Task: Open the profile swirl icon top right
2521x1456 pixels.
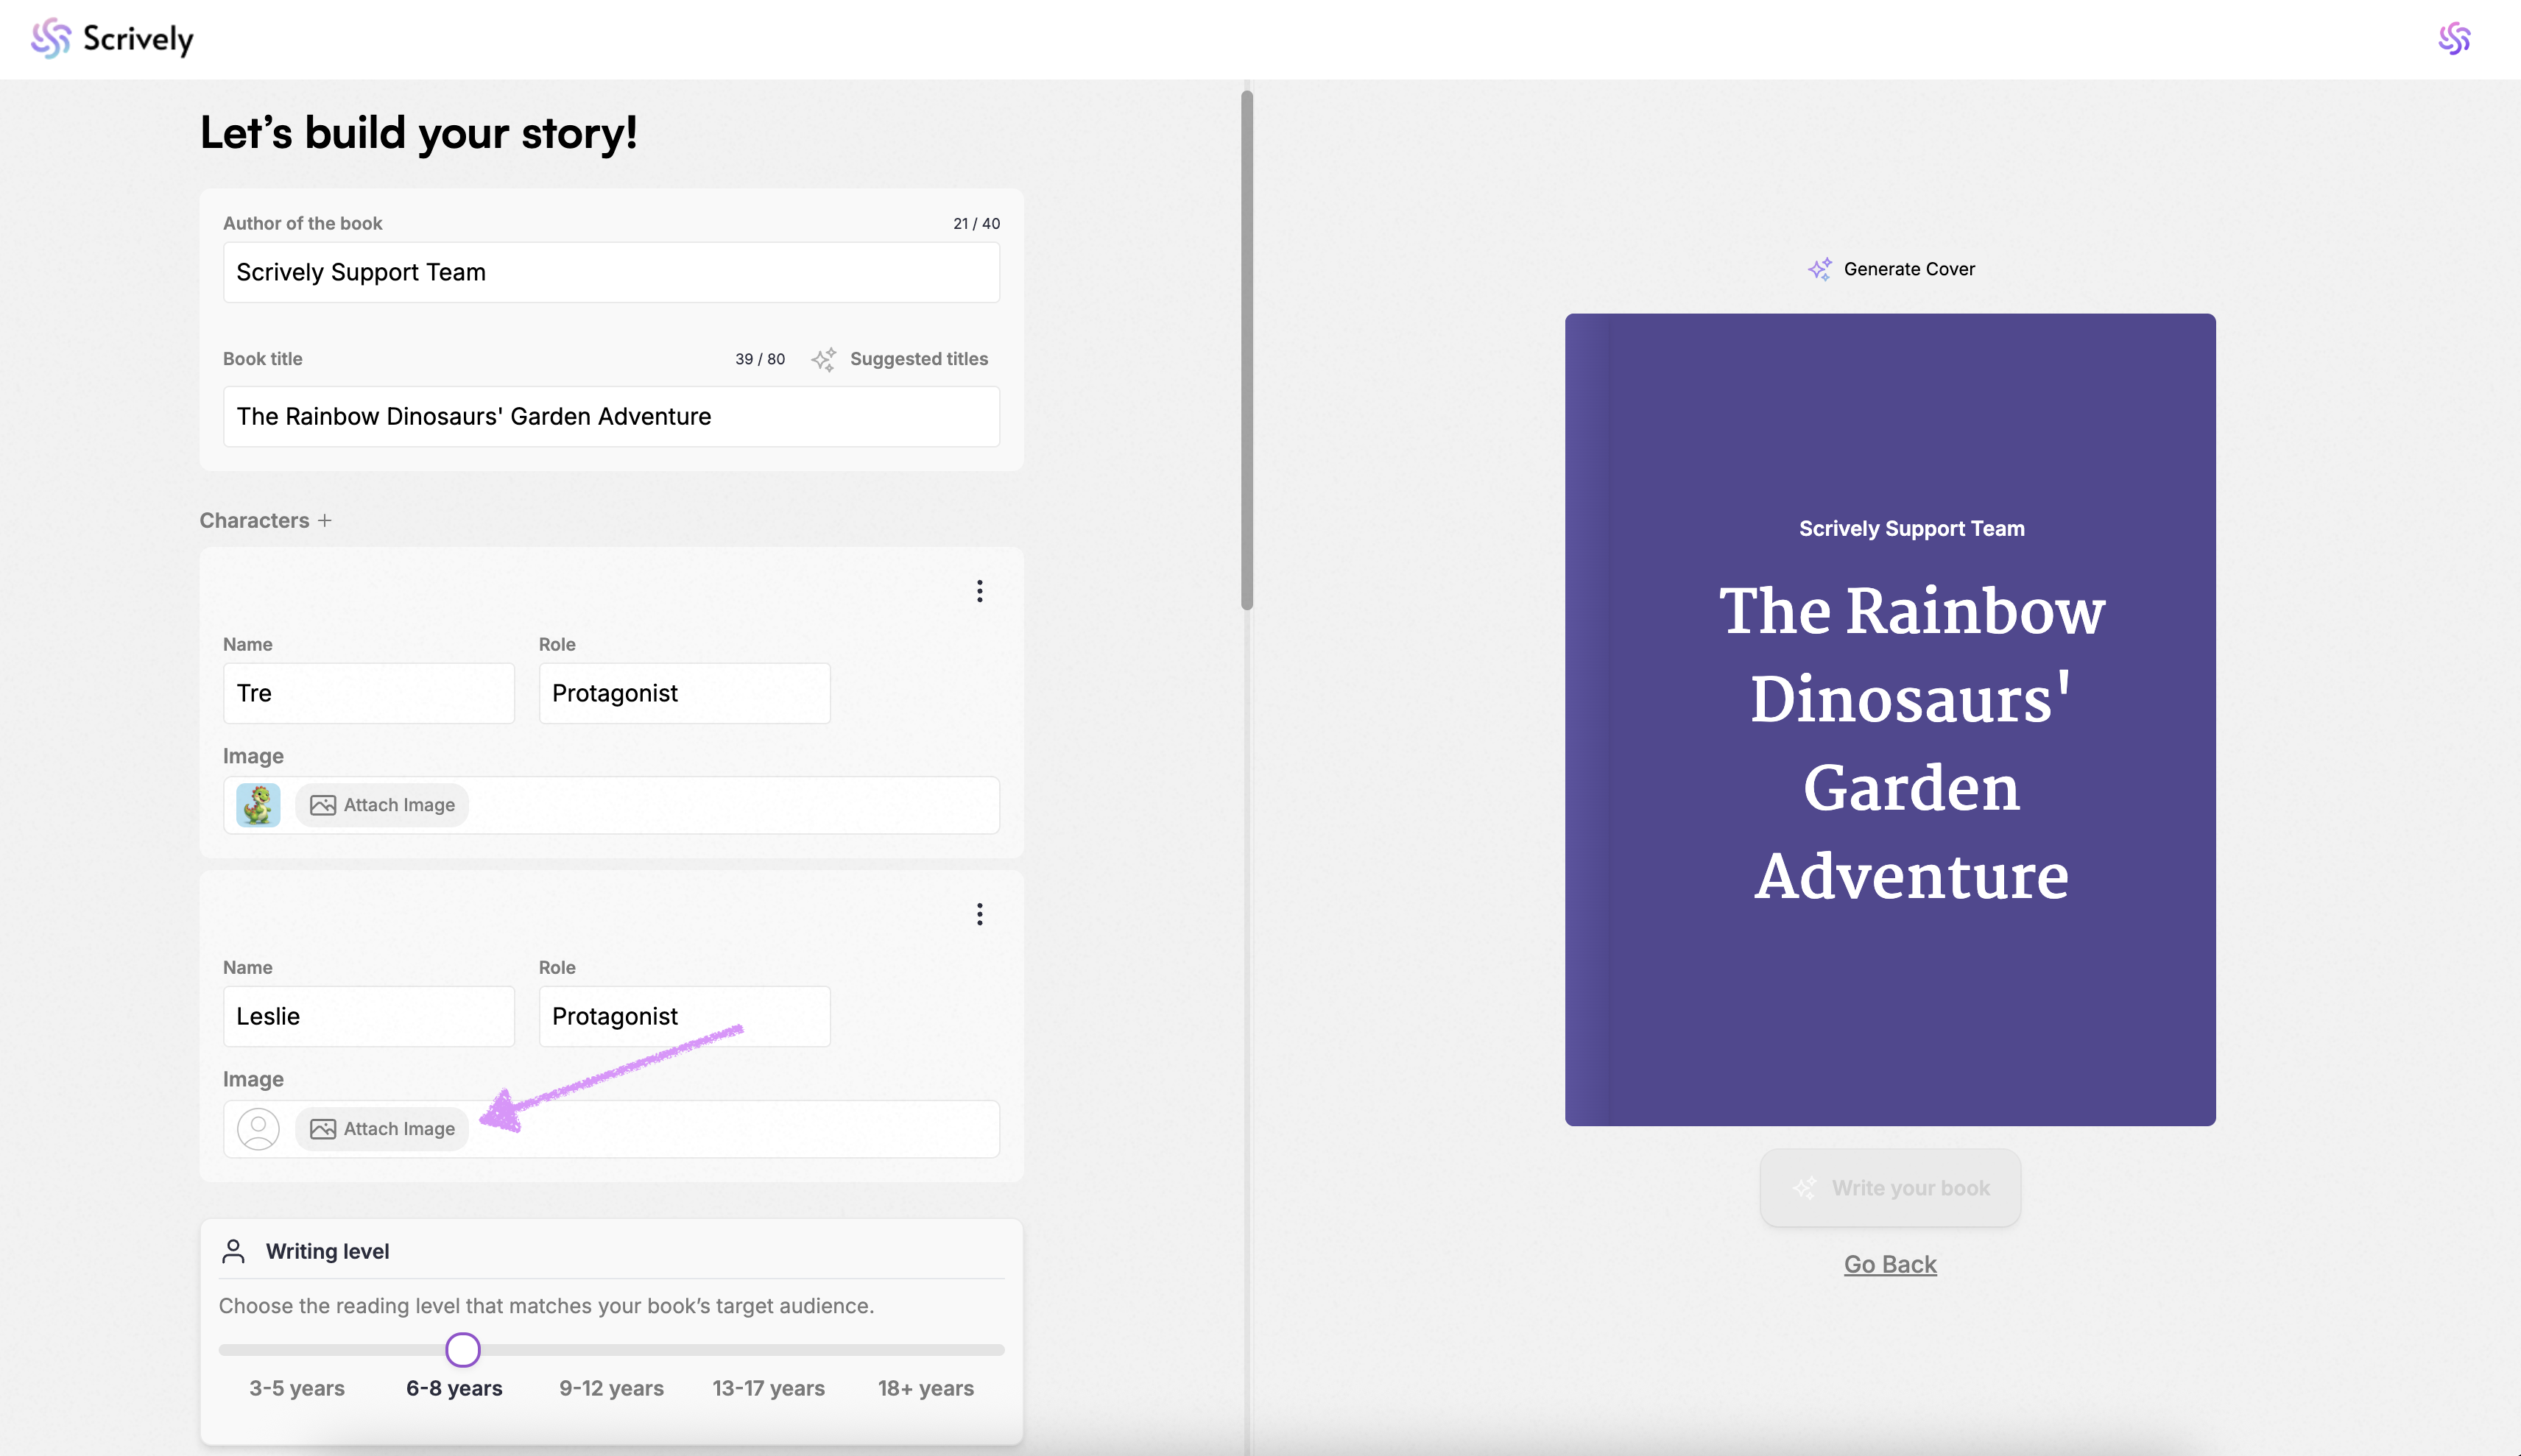Action: click(x=2453, y=39)
